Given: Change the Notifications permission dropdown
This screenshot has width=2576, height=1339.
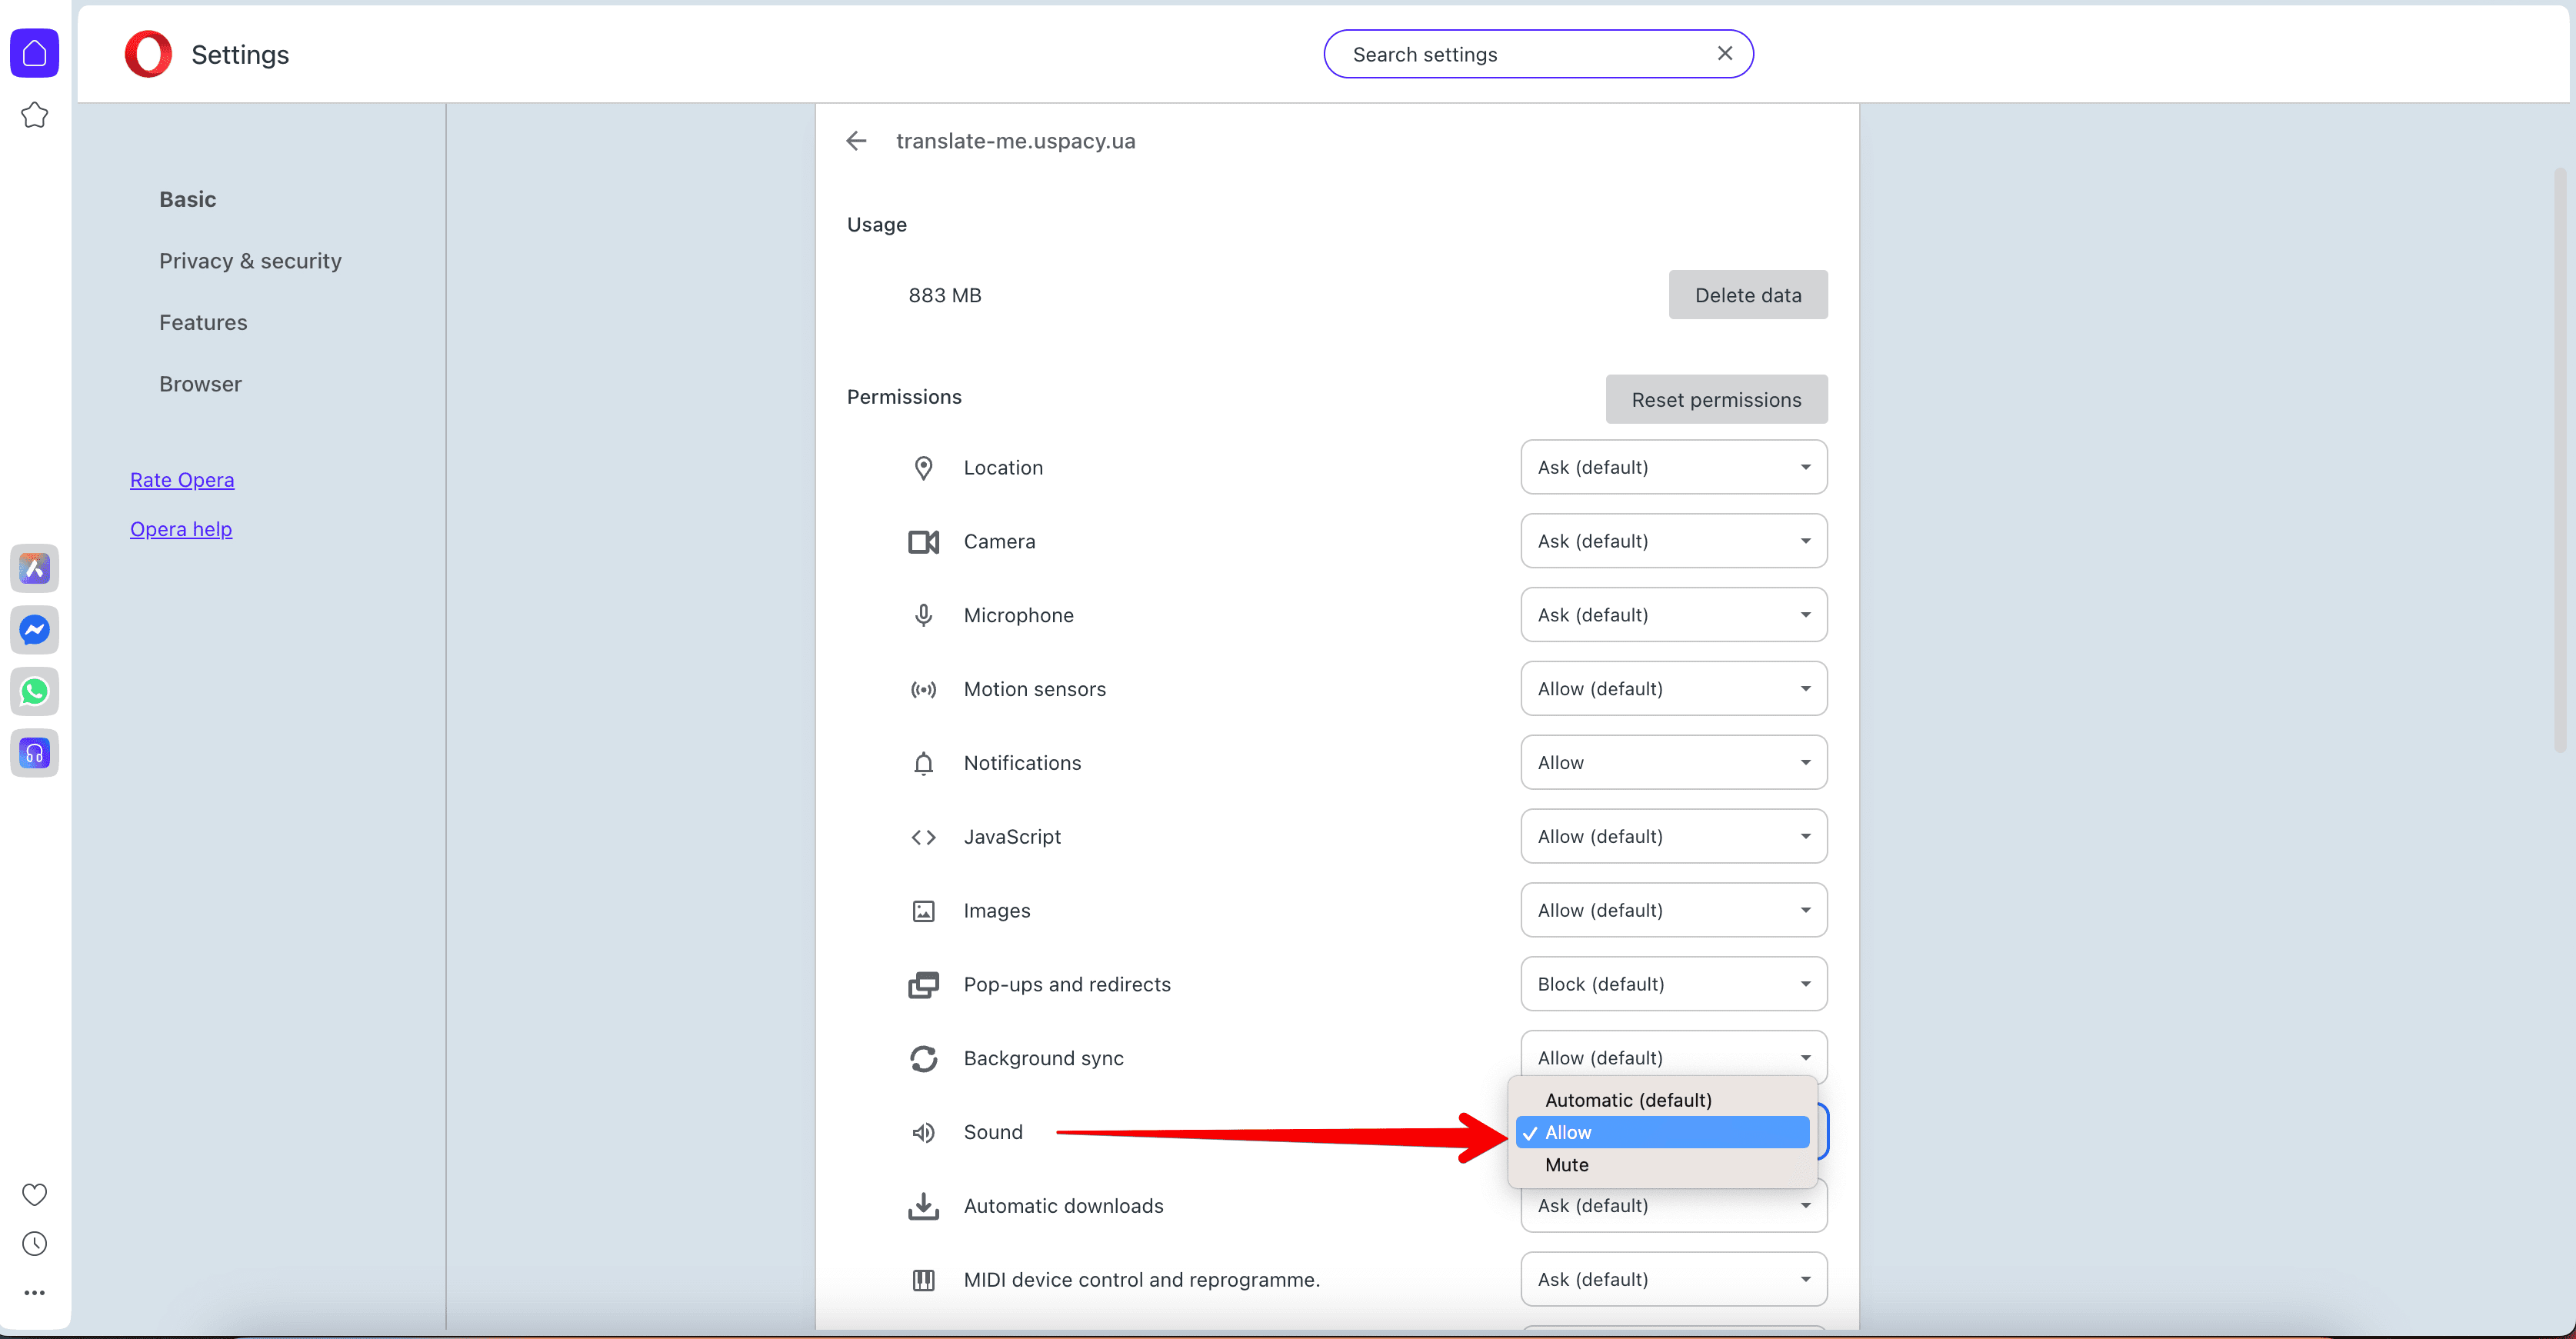Looking at the screenshot, I should point(1674,763).
